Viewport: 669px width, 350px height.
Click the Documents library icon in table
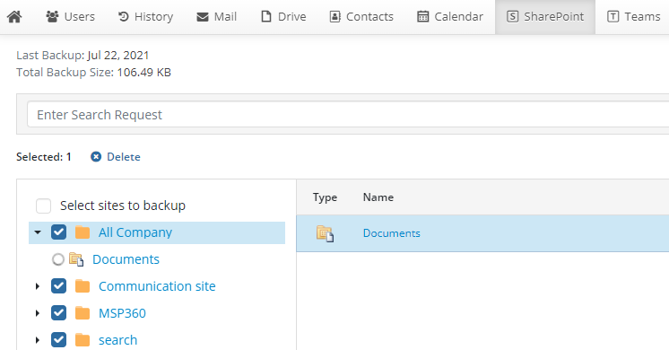[326, 234]
